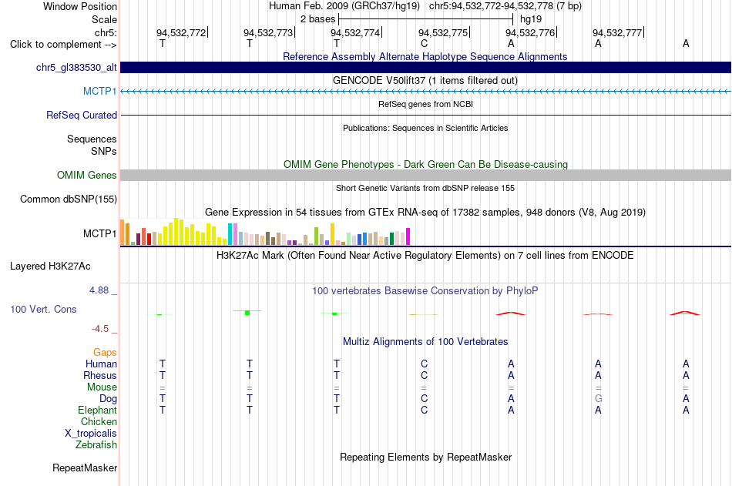Screen dimensions: 732x486
Task: Click the Sequences publications sub-track label
Action: click(x=92, y=139)
